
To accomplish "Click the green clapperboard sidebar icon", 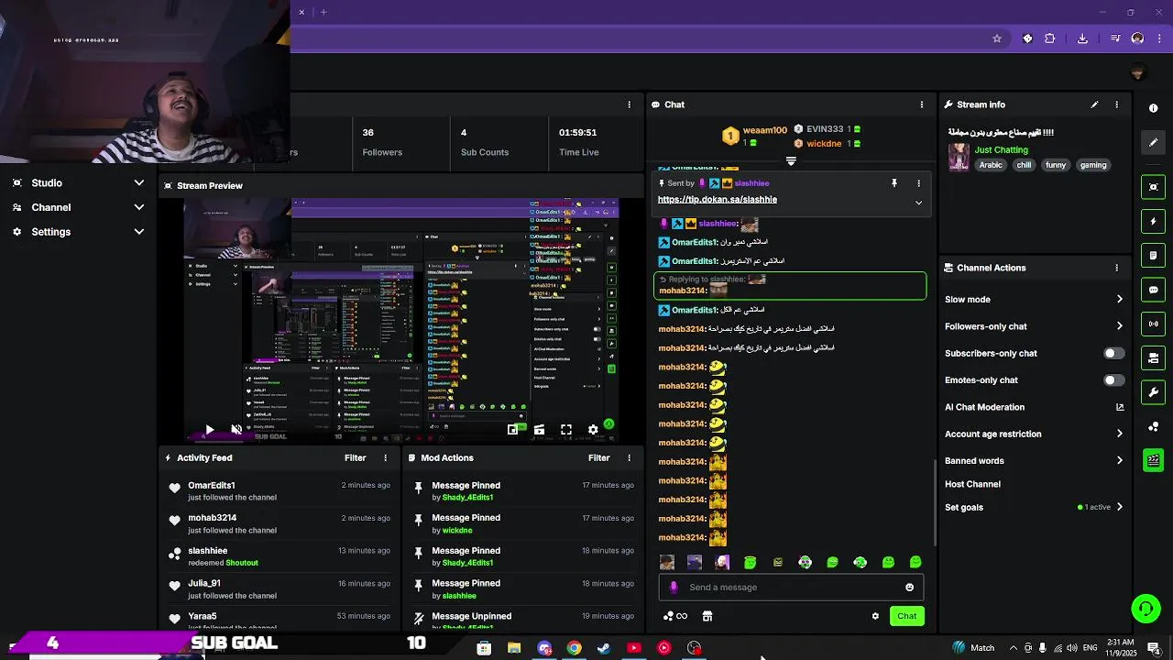I will pyautogui.click(x=1153, y=460).
